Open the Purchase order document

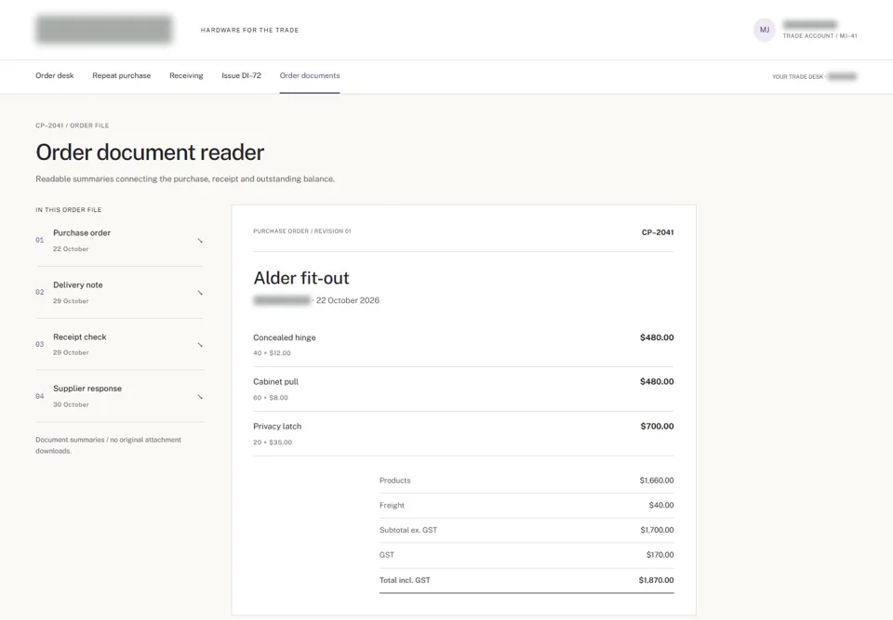click(x=120, y=240)
